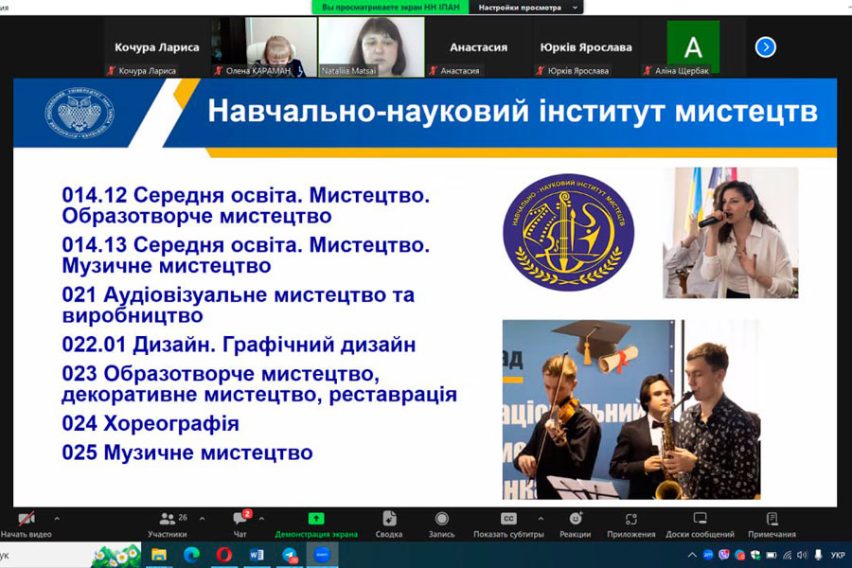
Task: Click line 014.13 Середня освіта. Музичне мистецтво
Action: tap(245, 255)
